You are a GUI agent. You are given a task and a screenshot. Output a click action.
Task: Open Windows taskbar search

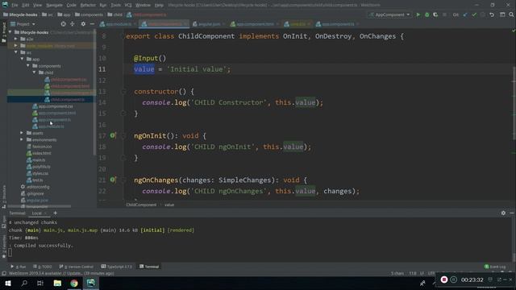click(24, 283)
